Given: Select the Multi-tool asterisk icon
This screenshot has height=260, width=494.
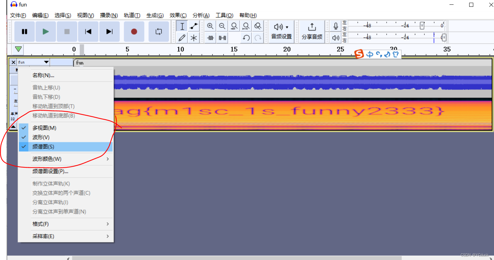Looking at the screenshot, I should coord(194,38).
